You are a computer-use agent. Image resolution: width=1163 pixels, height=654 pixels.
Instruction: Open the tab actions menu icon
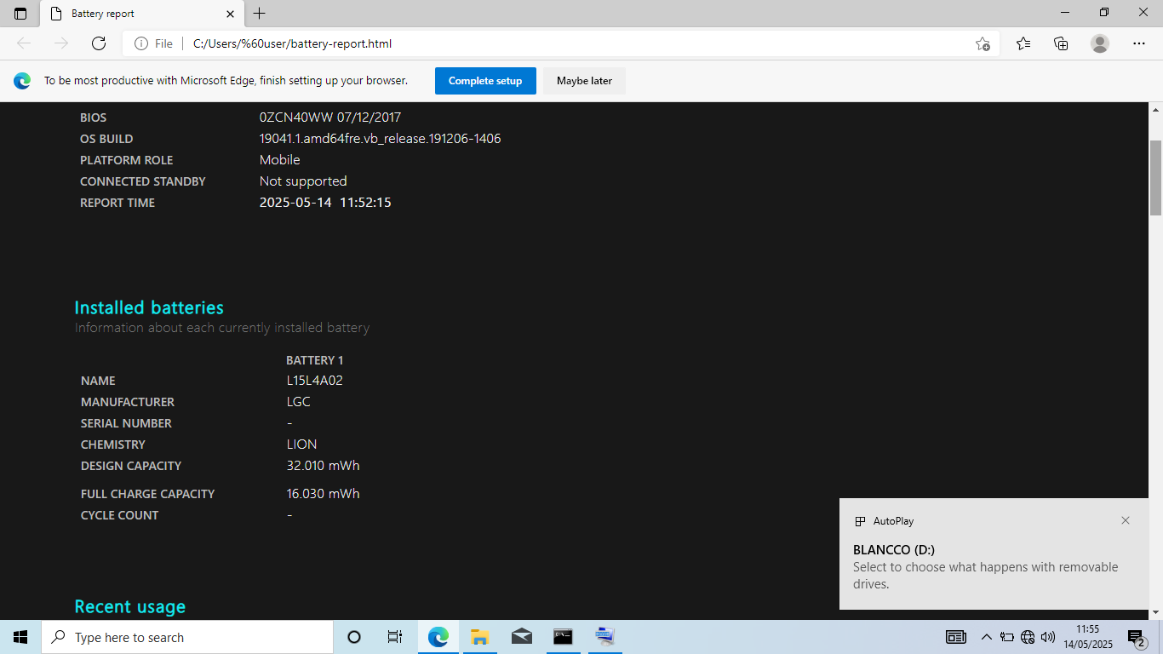(x=20, y=14)
